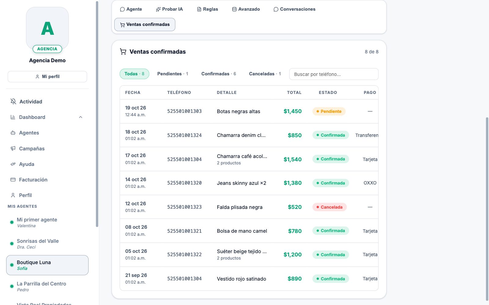Click the Perfil person icon in sidebar
Viewport: 489px width, 305px height.
13,195
